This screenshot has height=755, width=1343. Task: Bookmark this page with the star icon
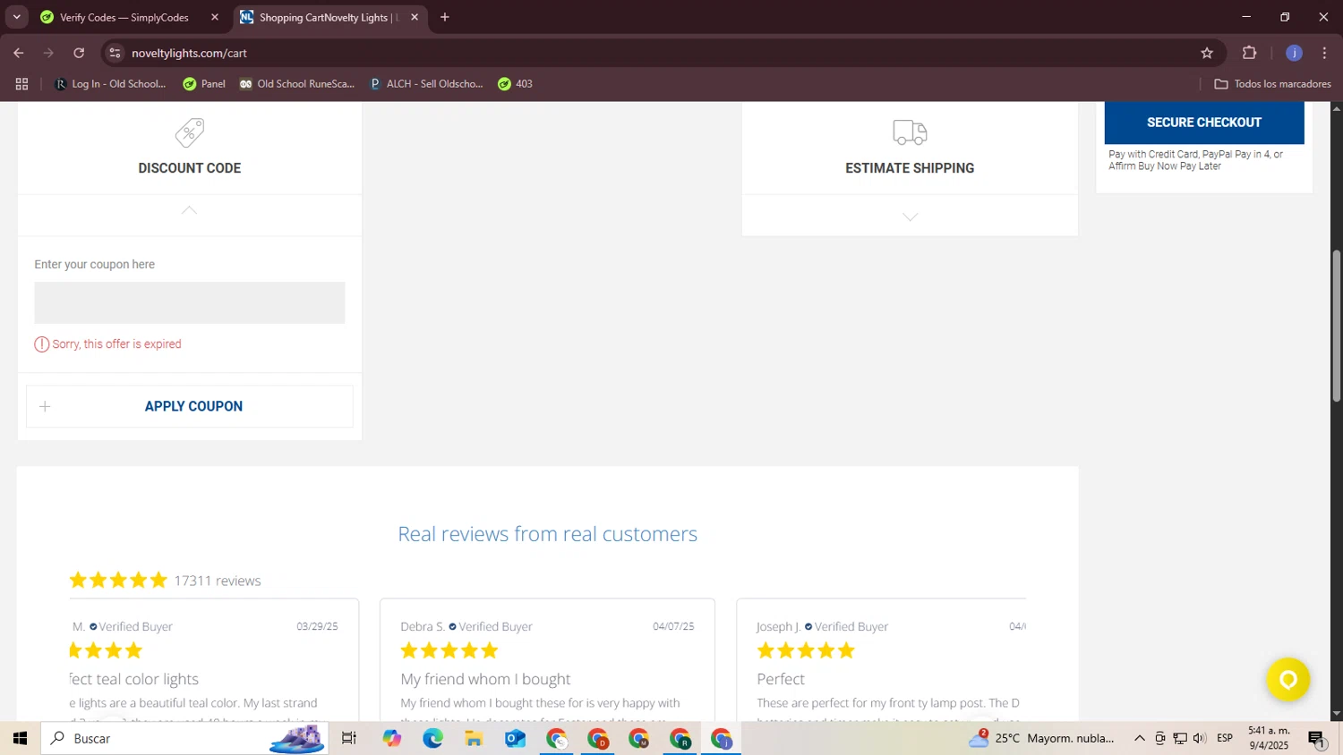click(x=1207, y=54)
